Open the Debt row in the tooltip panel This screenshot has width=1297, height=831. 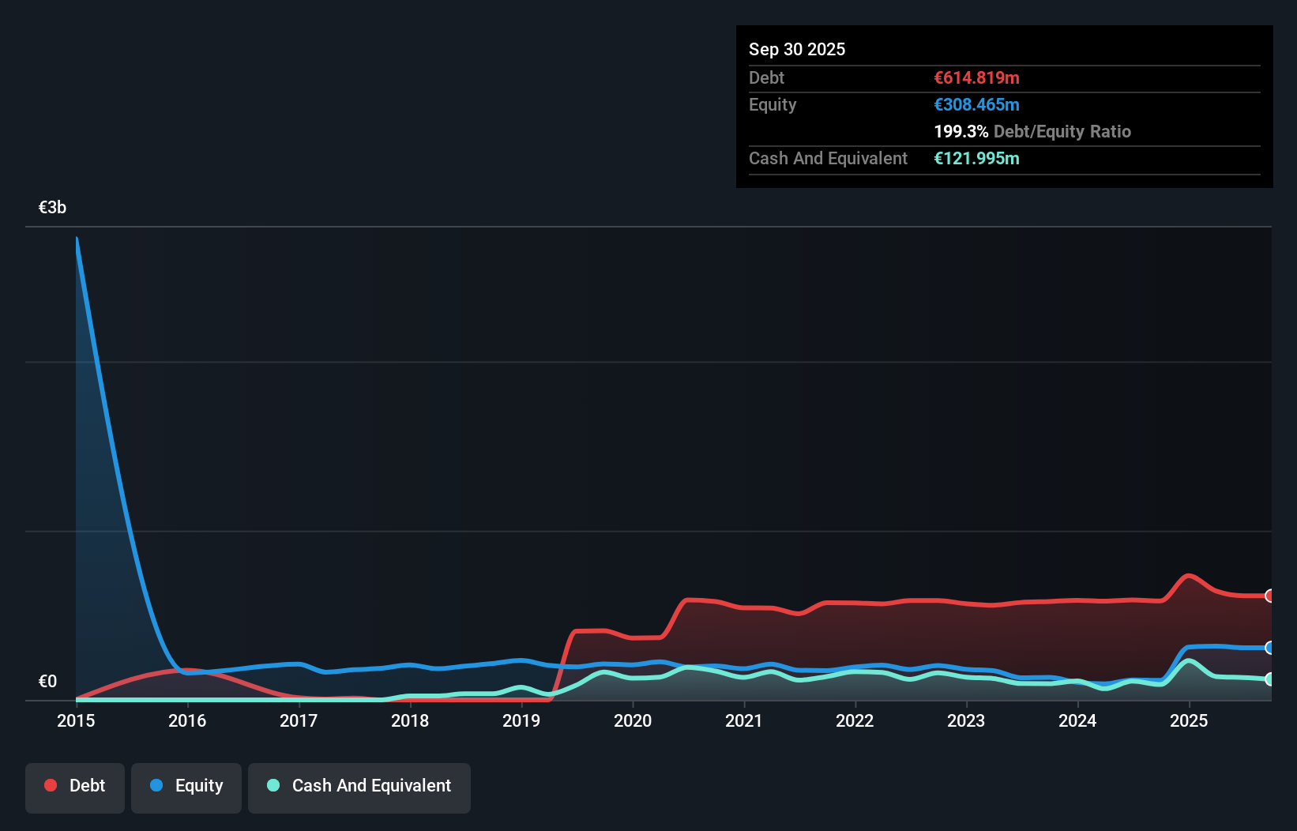point(766,78)
